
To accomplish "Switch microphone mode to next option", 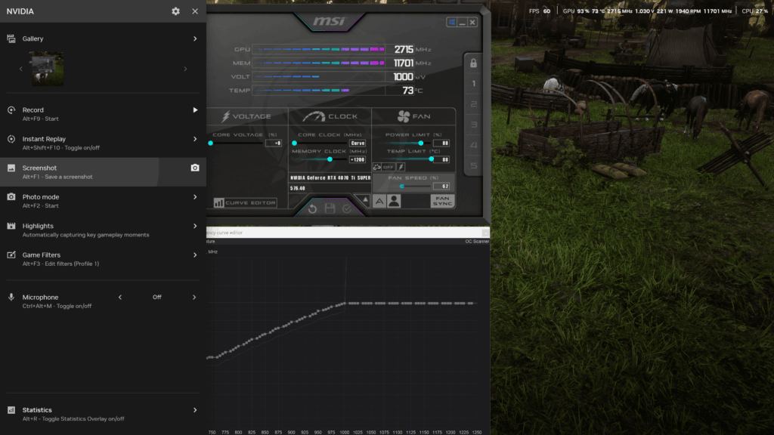I will tap(194, 298).
